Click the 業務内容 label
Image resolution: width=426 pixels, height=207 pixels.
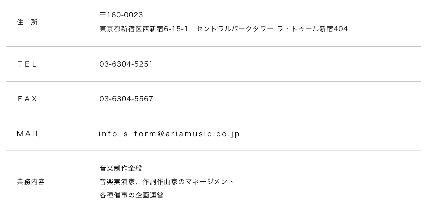(x=31, y=182)
